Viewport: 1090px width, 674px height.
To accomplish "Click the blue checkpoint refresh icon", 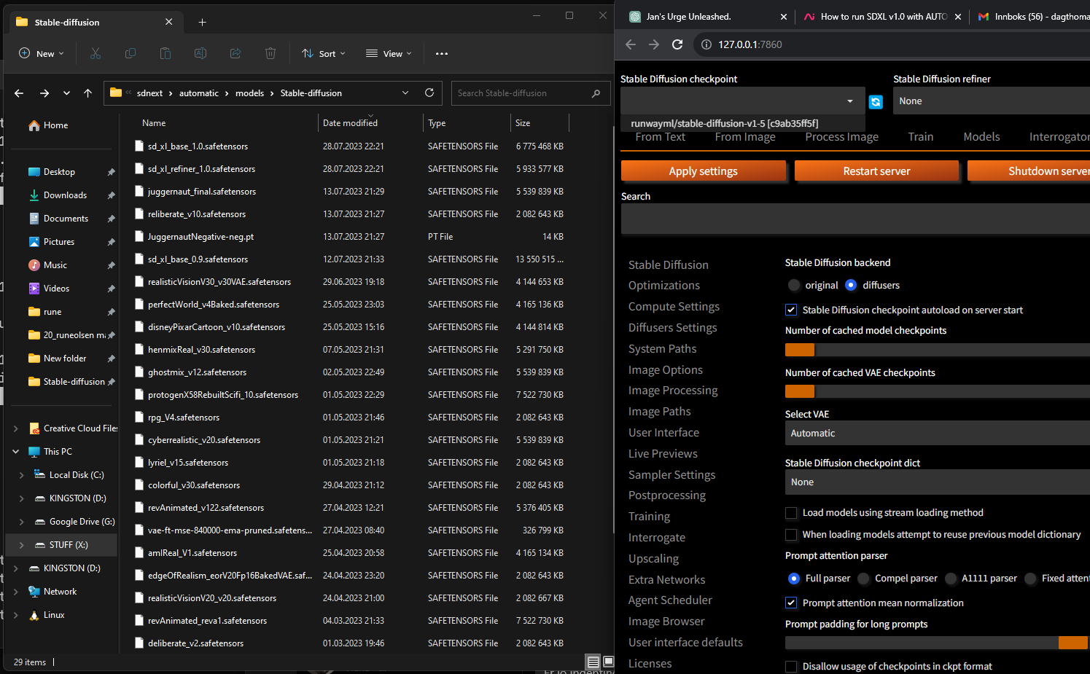I will click(x=875, y=102).
